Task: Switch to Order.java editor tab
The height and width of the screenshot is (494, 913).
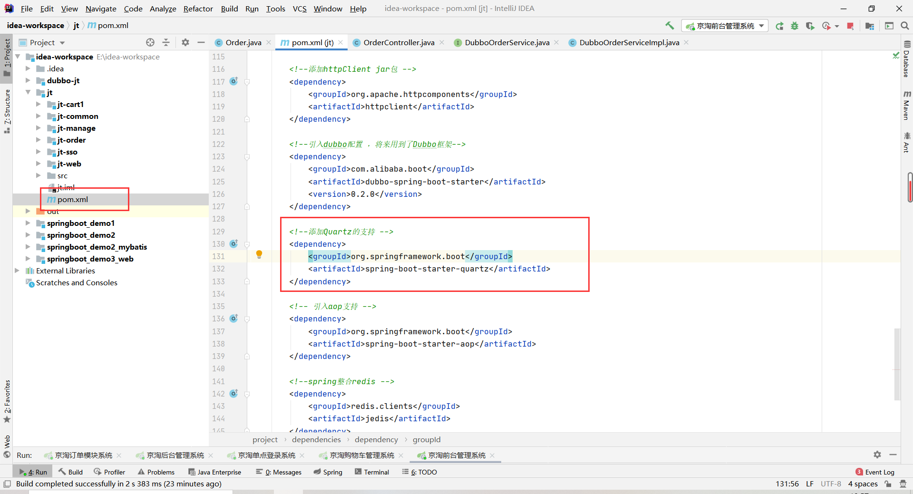Action: tap(243, 42)
